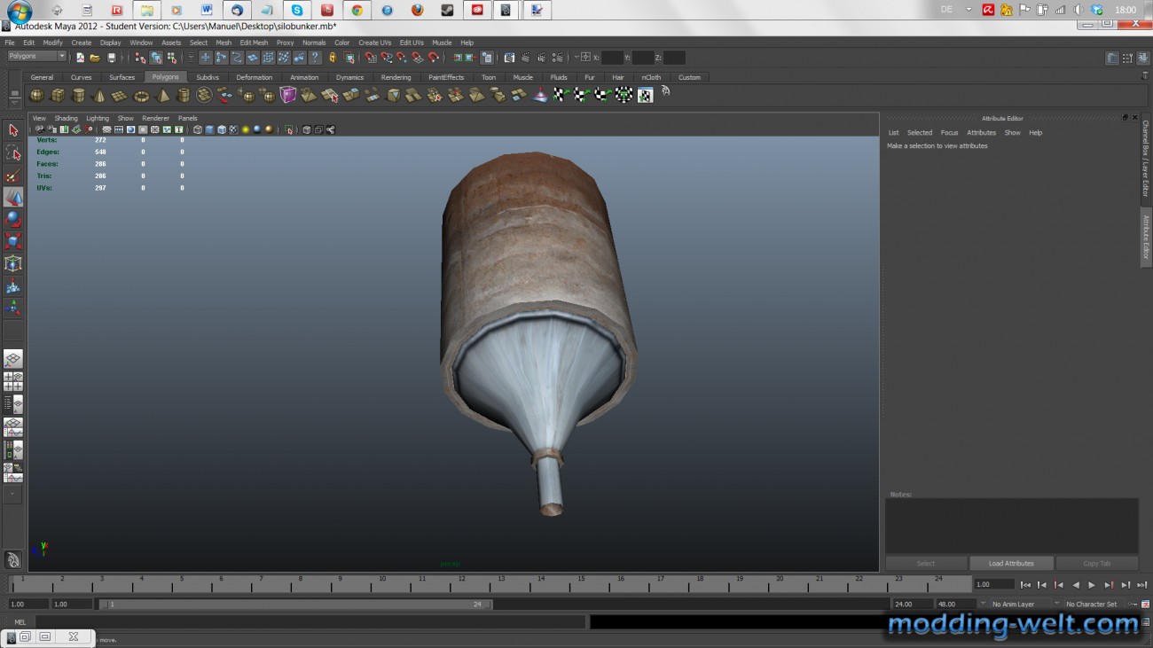
Task: Open the Polygons menu set dropdown
Action: [36, 57]
